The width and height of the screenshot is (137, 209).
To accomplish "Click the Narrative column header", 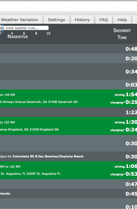I will (18, 37).
